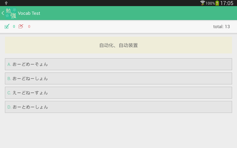Screen dimensions: 237x148
Task: Click the red incorrect count number
Action: (29, 27)
